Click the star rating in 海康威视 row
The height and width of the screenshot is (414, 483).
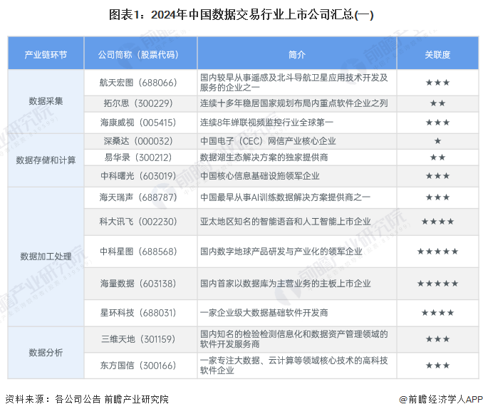tap(437, 123)
